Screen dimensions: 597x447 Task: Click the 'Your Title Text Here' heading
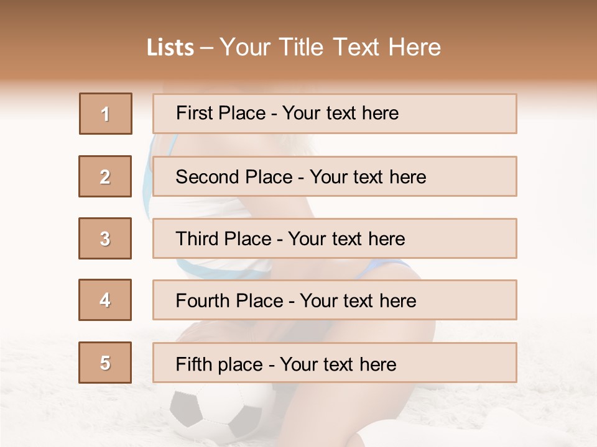[330, 47]
